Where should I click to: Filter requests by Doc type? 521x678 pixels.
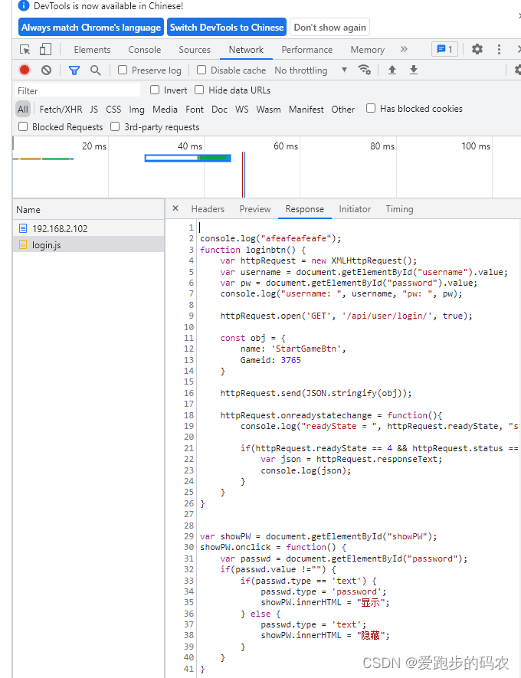(x=219, y=110)
